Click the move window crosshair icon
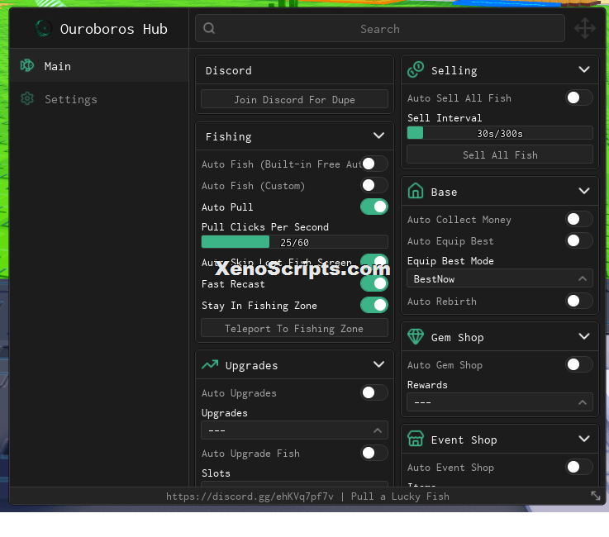609x537 pixels. click(x=585, y=28)
